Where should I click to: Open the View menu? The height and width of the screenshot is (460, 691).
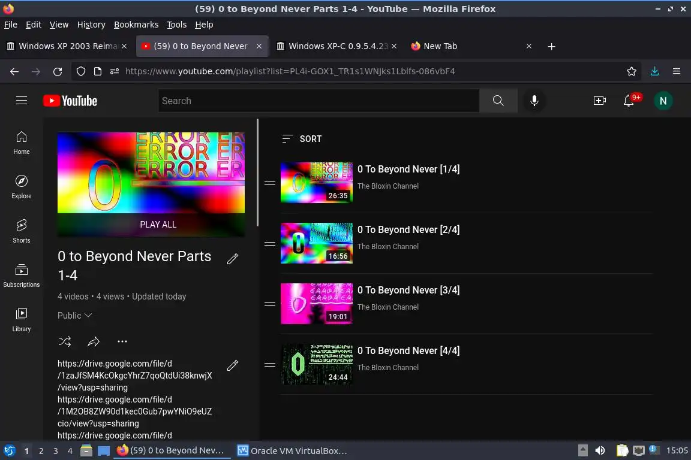click(59, 25)
